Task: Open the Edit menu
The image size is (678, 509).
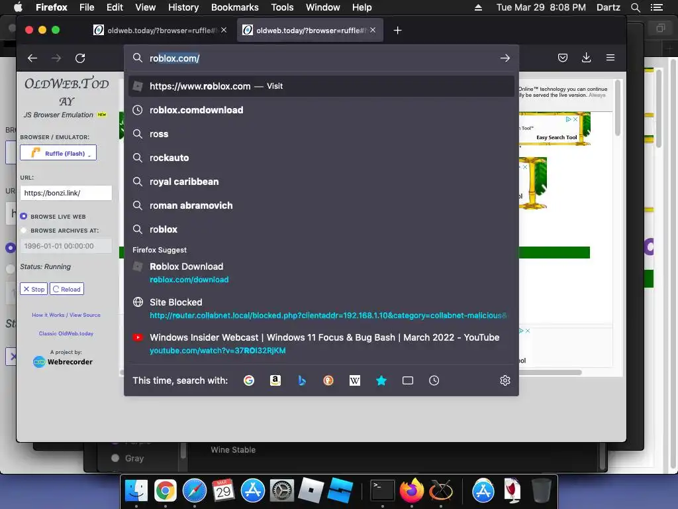Action: [x=115, y=7]
